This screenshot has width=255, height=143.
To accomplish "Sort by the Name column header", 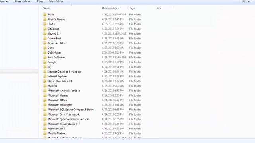I will (x=47, y=8).
